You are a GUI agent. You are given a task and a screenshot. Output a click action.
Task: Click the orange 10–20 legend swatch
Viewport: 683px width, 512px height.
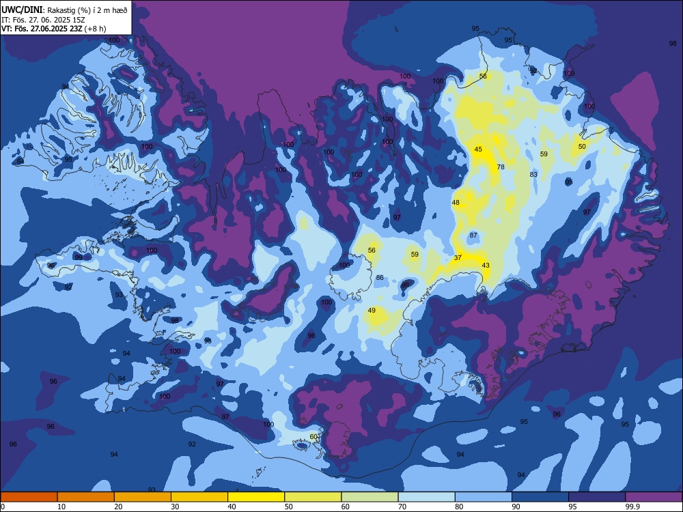pos(86,497)
